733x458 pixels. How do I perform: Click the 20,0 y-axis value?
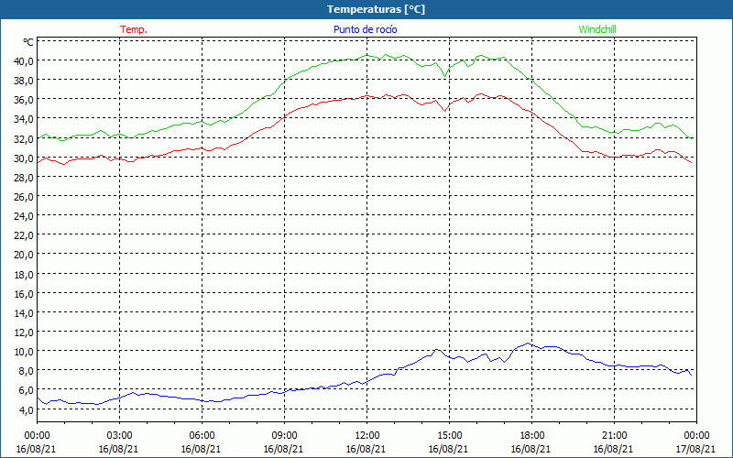coord(25,256)
